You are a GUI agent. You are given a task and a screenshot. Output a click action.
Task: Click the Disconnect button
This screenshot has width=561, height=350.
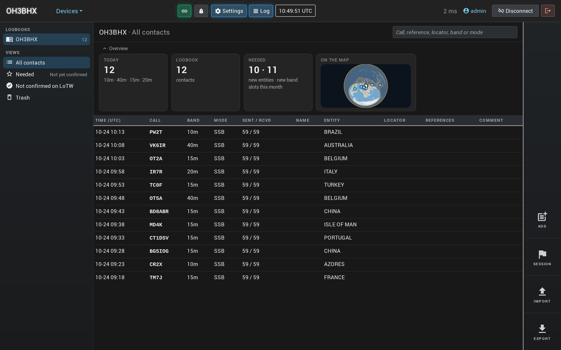coord(515,11)
